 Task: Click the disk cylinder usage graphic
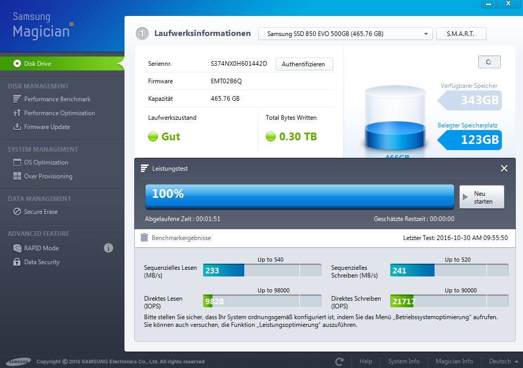click(395, 119)
